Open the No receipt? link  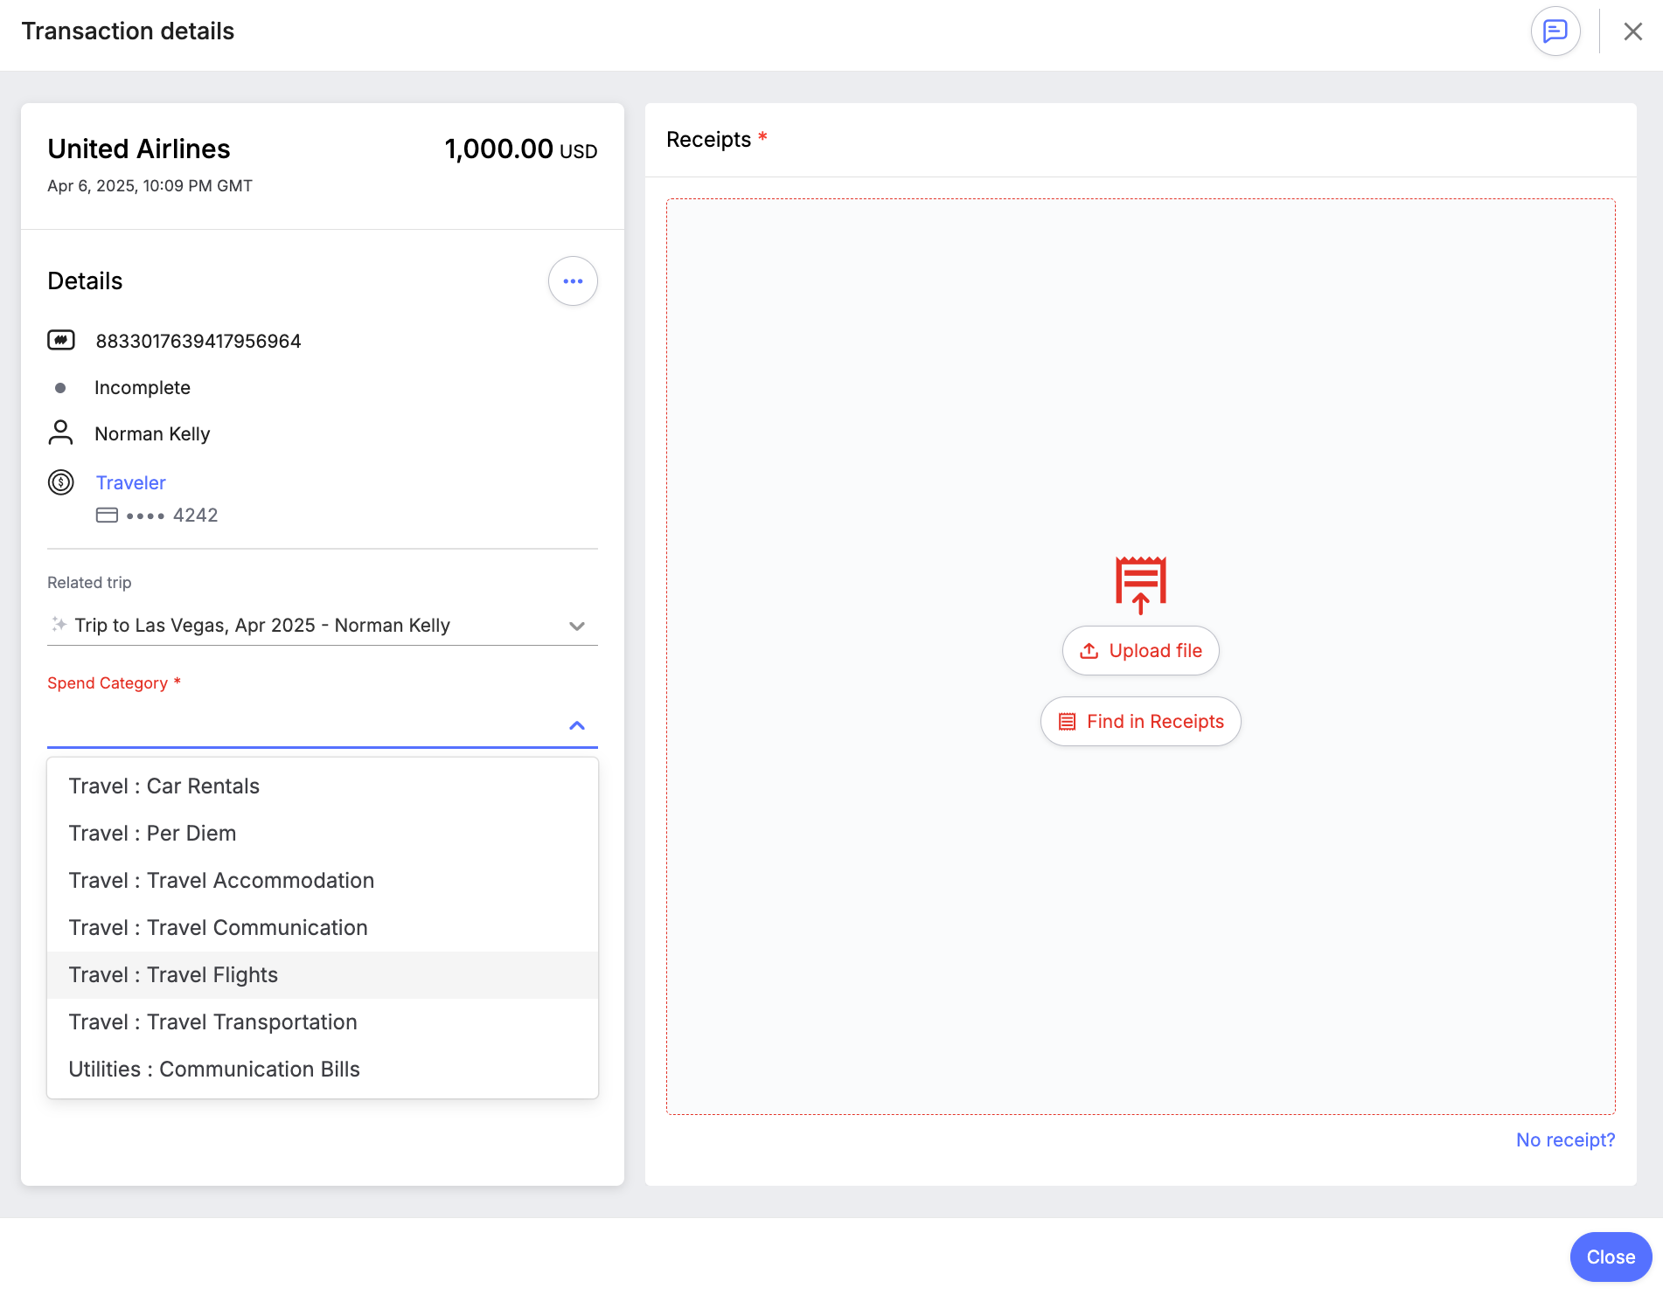1565,1140
